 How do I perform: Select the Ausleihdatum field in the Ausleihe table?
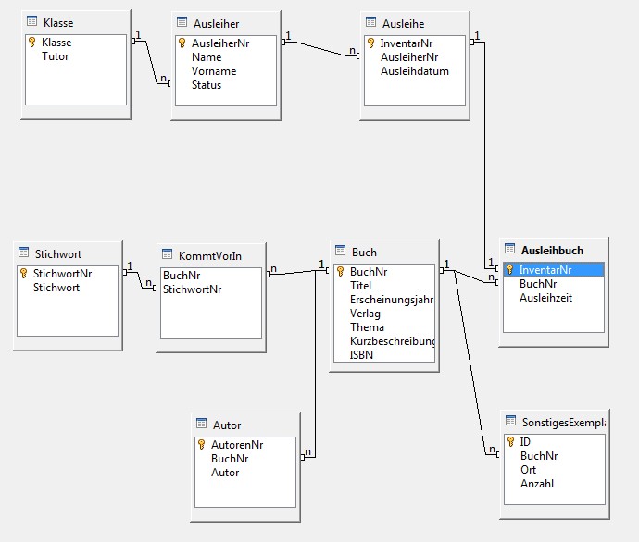pyautogui.click(x=414, y=71)
